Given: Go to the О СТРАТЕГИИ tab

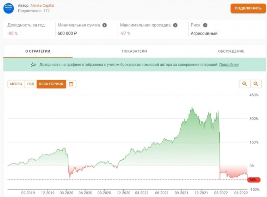Looking at the screenshot, I should pyautogui.click(x=38, y=51).
